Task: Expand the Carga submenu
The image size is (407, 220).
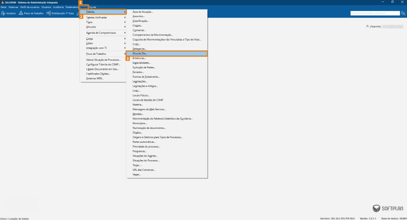Action: pyautogui.click(x=103, y=39)
